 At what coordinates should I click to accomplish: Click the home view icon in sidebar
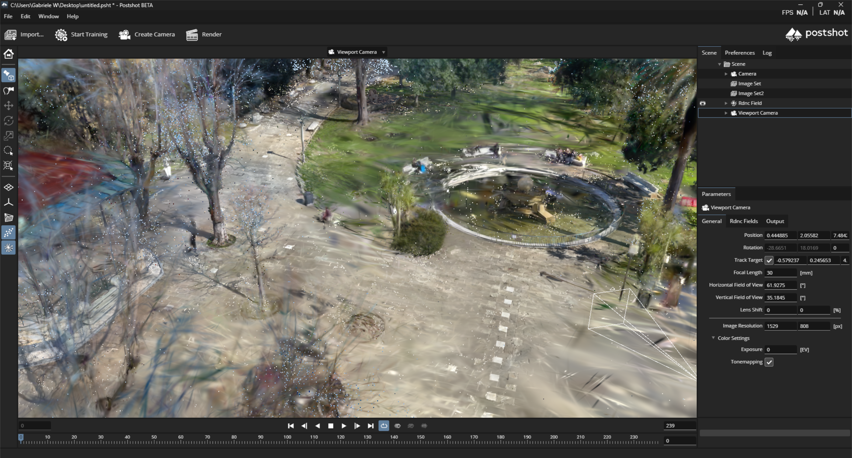point(9,54)
